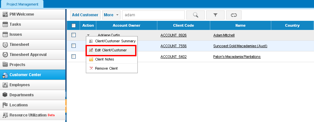Screen dimensions: 314x122
Task: Click the reset loop-arrows button
Action: point(234,15)
